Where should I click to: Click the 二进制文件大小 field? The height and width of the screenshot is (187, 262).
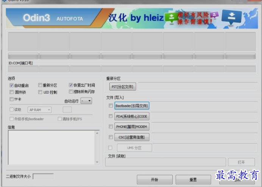[43, 176]
